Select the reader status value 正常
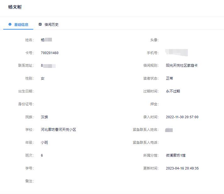This screenshot has width=224, height=194. tap(169, 79)
